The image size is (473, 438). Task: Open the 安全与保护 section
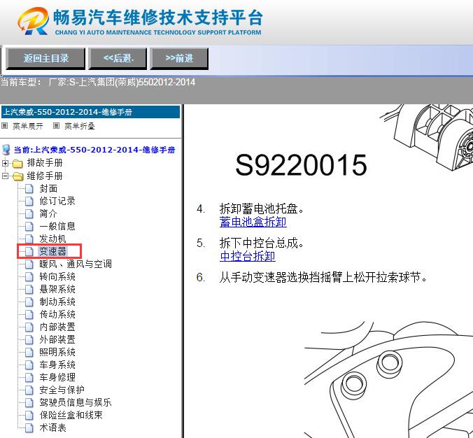point(62,390)
